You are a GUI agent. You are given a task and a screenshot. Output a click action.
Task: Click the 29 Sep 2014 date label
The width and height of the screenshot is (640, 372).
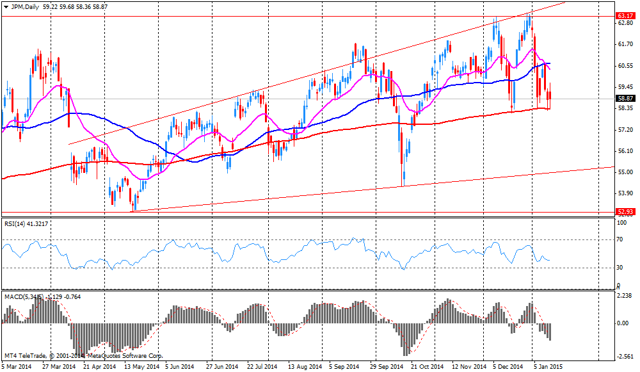pyautogui.click(x=387, y=367)
